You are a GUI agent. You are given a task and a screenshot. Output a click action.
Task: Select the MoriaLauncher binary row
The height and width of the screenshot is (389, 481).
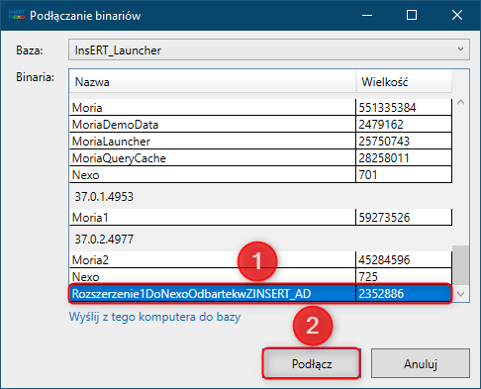coord(260,142)
